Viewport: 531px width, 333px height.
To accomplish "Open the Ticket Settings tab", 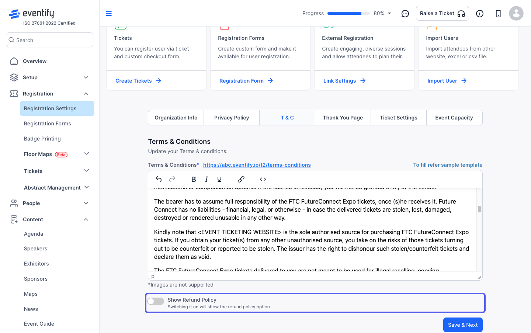I will (399, 118).
